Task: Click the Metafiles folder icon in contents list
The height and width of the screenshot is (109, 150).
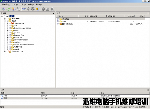Action: pos(61,19)
